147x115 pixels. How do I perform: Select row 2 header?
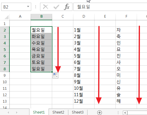pos(5,30)
